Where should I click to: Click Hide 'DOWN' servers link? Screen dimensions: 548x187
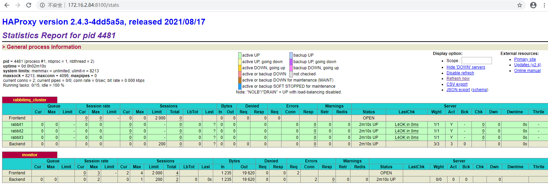[466, 67]
